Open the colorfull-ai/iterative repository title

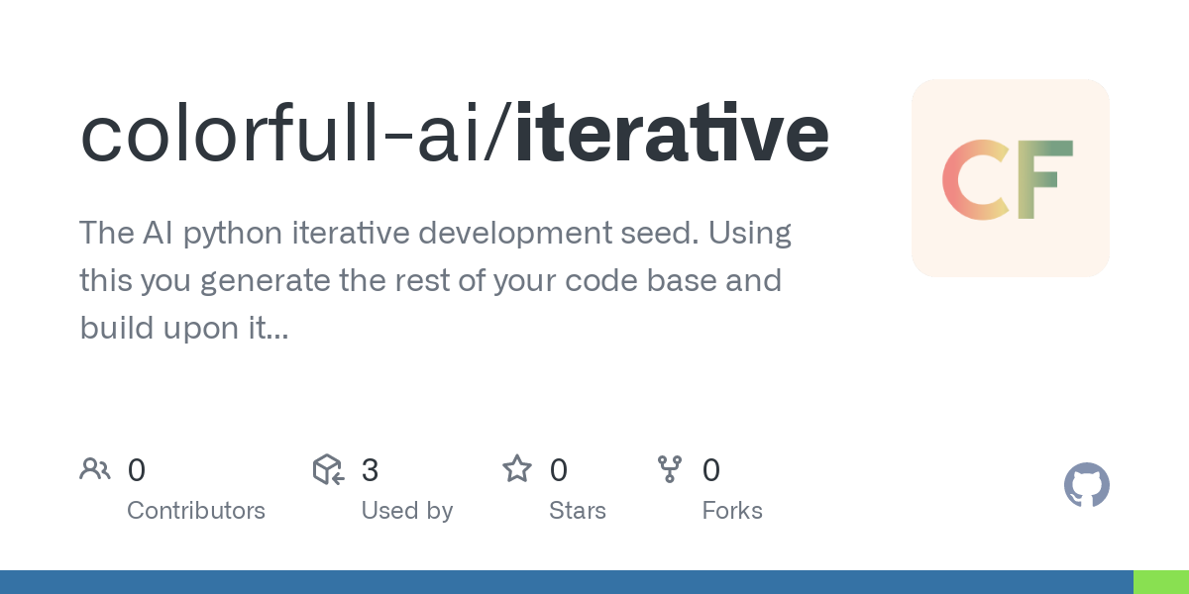click(x=455, y=135)
